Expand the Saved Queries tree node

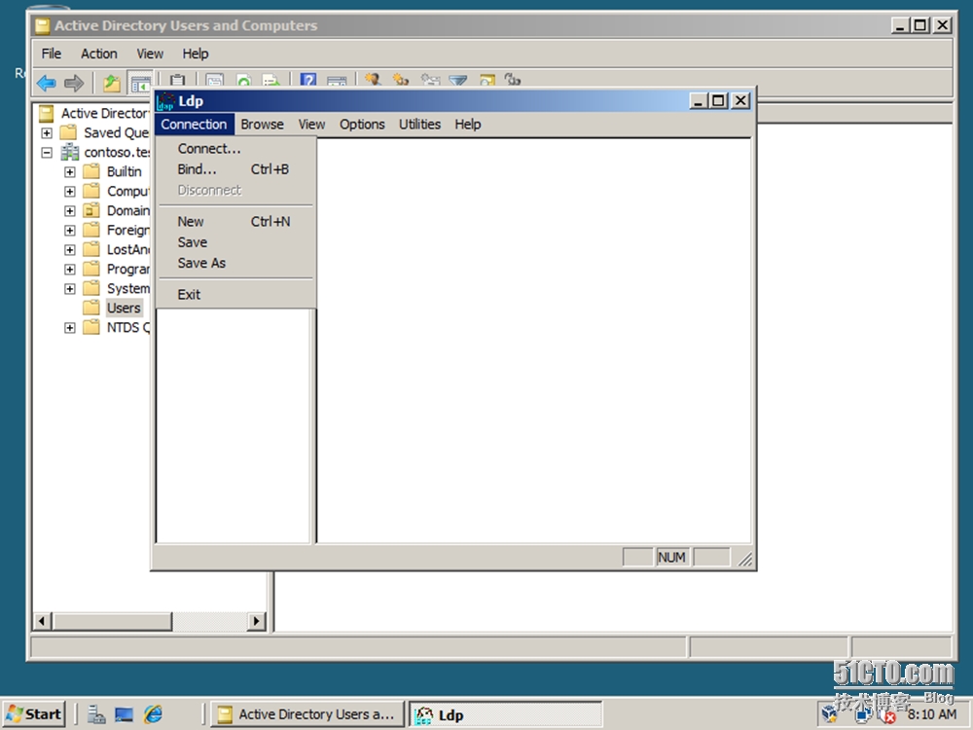coord(47,132)
